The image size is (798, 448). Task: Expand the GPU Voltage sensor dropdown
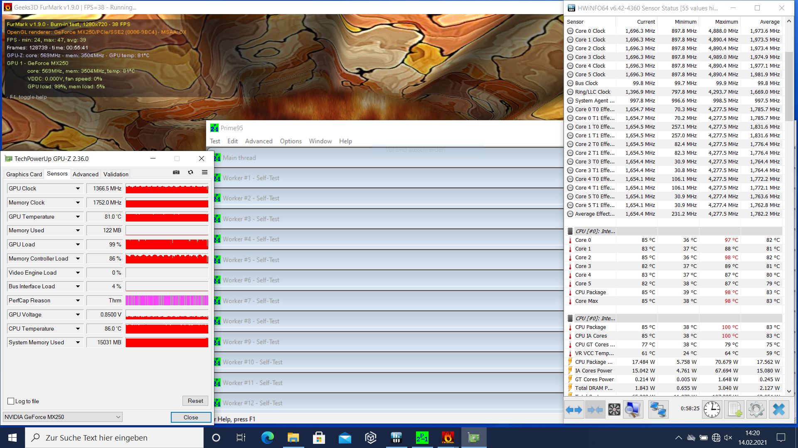pyautogui.click(x=78, y=314)
